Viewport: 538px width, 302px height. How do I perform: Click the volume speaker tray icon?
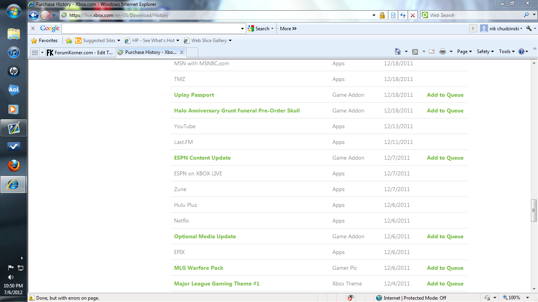(11, 277)
